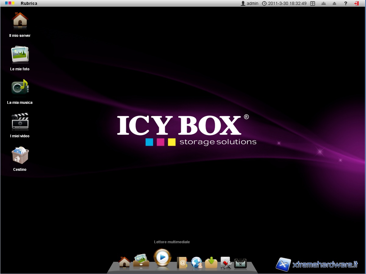Click the home icon in the dock
The height and width of the screenshot is (274, 366).
[x=124, y=262]
